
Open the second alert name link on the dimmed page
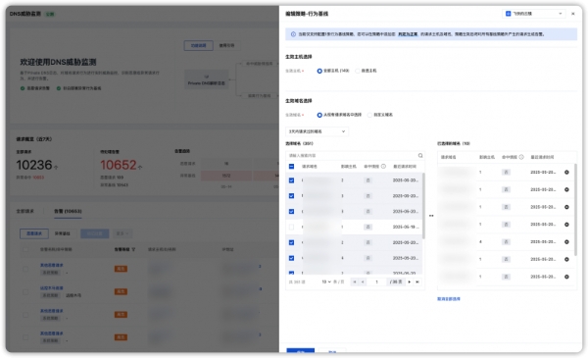coord(51,288)
